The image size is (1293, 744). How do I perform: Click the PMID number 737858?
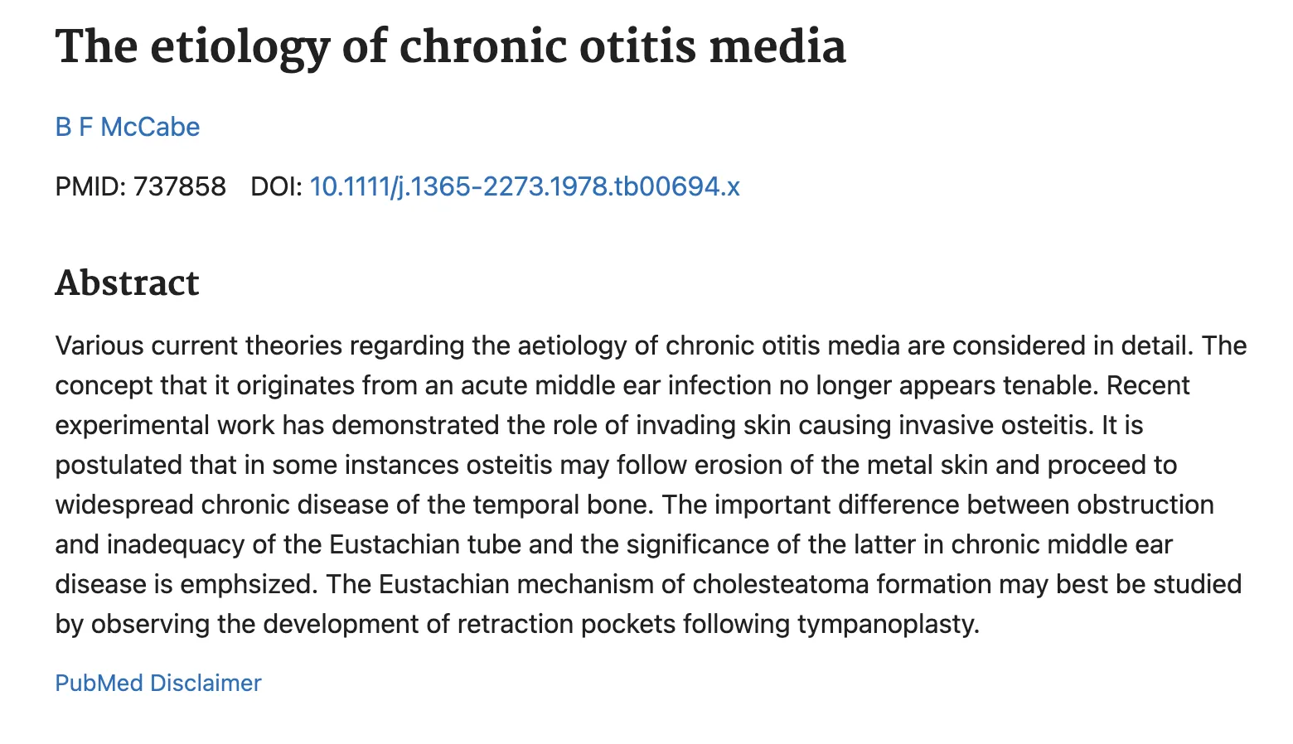[x=179, y=186]
